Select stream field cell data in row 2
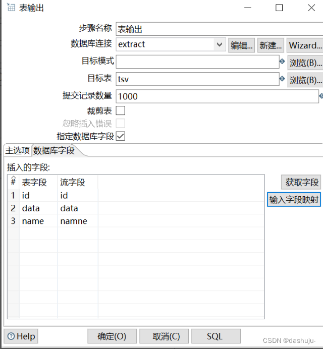The width and height of the screenshot is (323, 349). (x=78, y=208)
